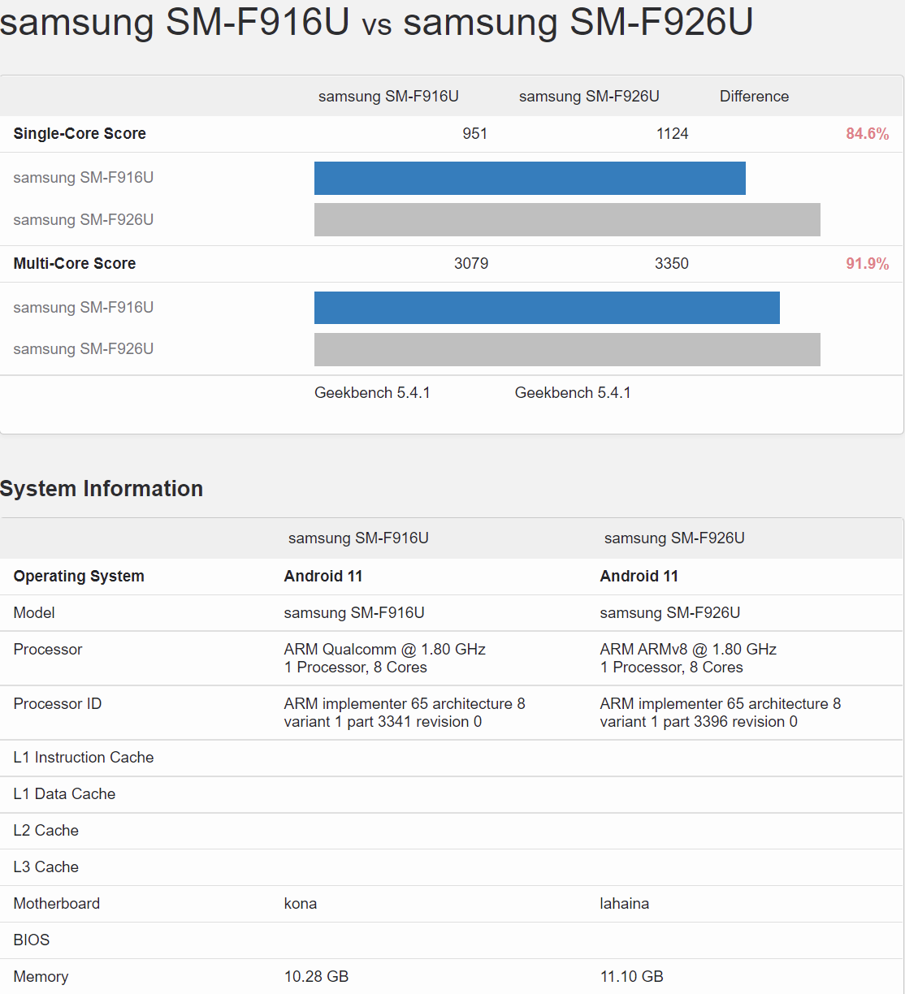Screen dimensions: 905x994
Task: Click the 'L1 Data Cache' row label
Action: click(x=64, y=794)
